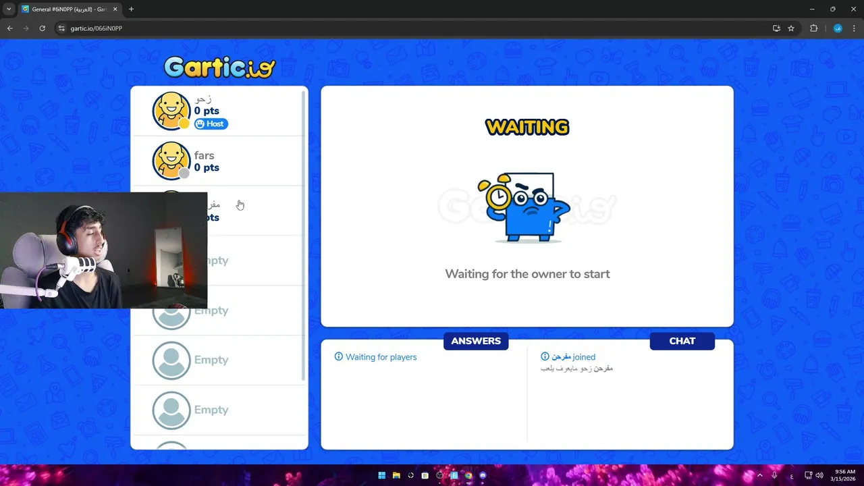864x486 pixels.
Task: Bookmark this page with the star
Action: [791, 28]
